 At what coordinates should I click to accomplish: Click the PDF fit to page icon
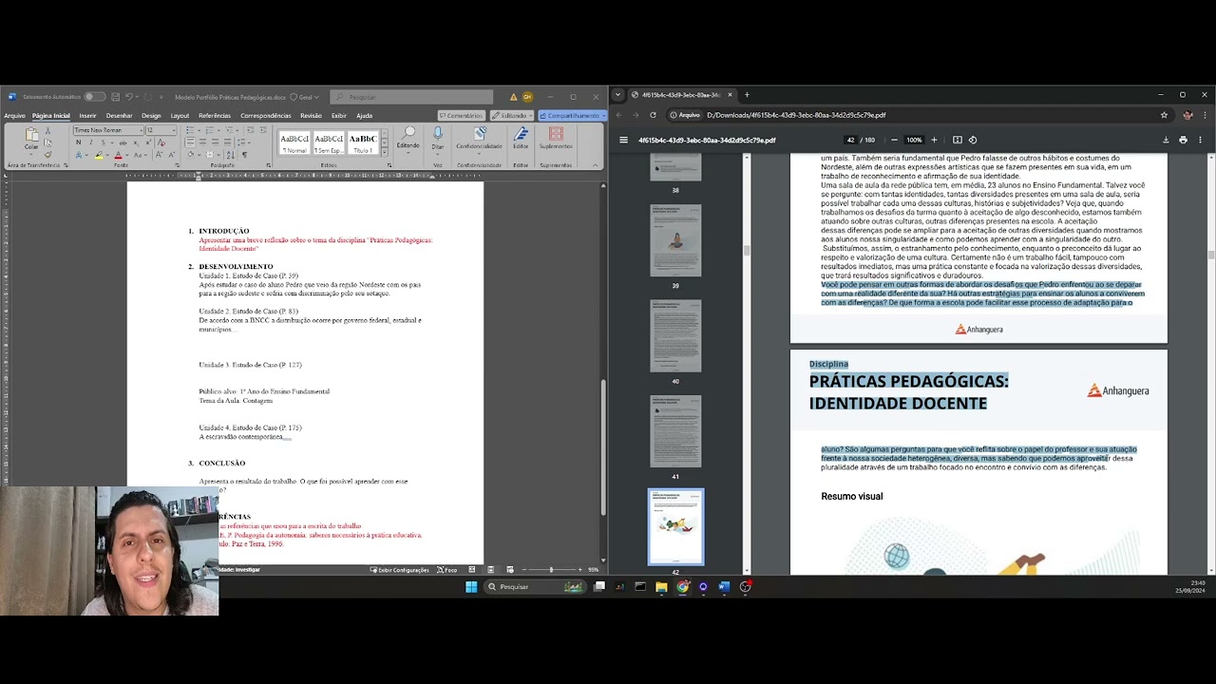(958, 140)
